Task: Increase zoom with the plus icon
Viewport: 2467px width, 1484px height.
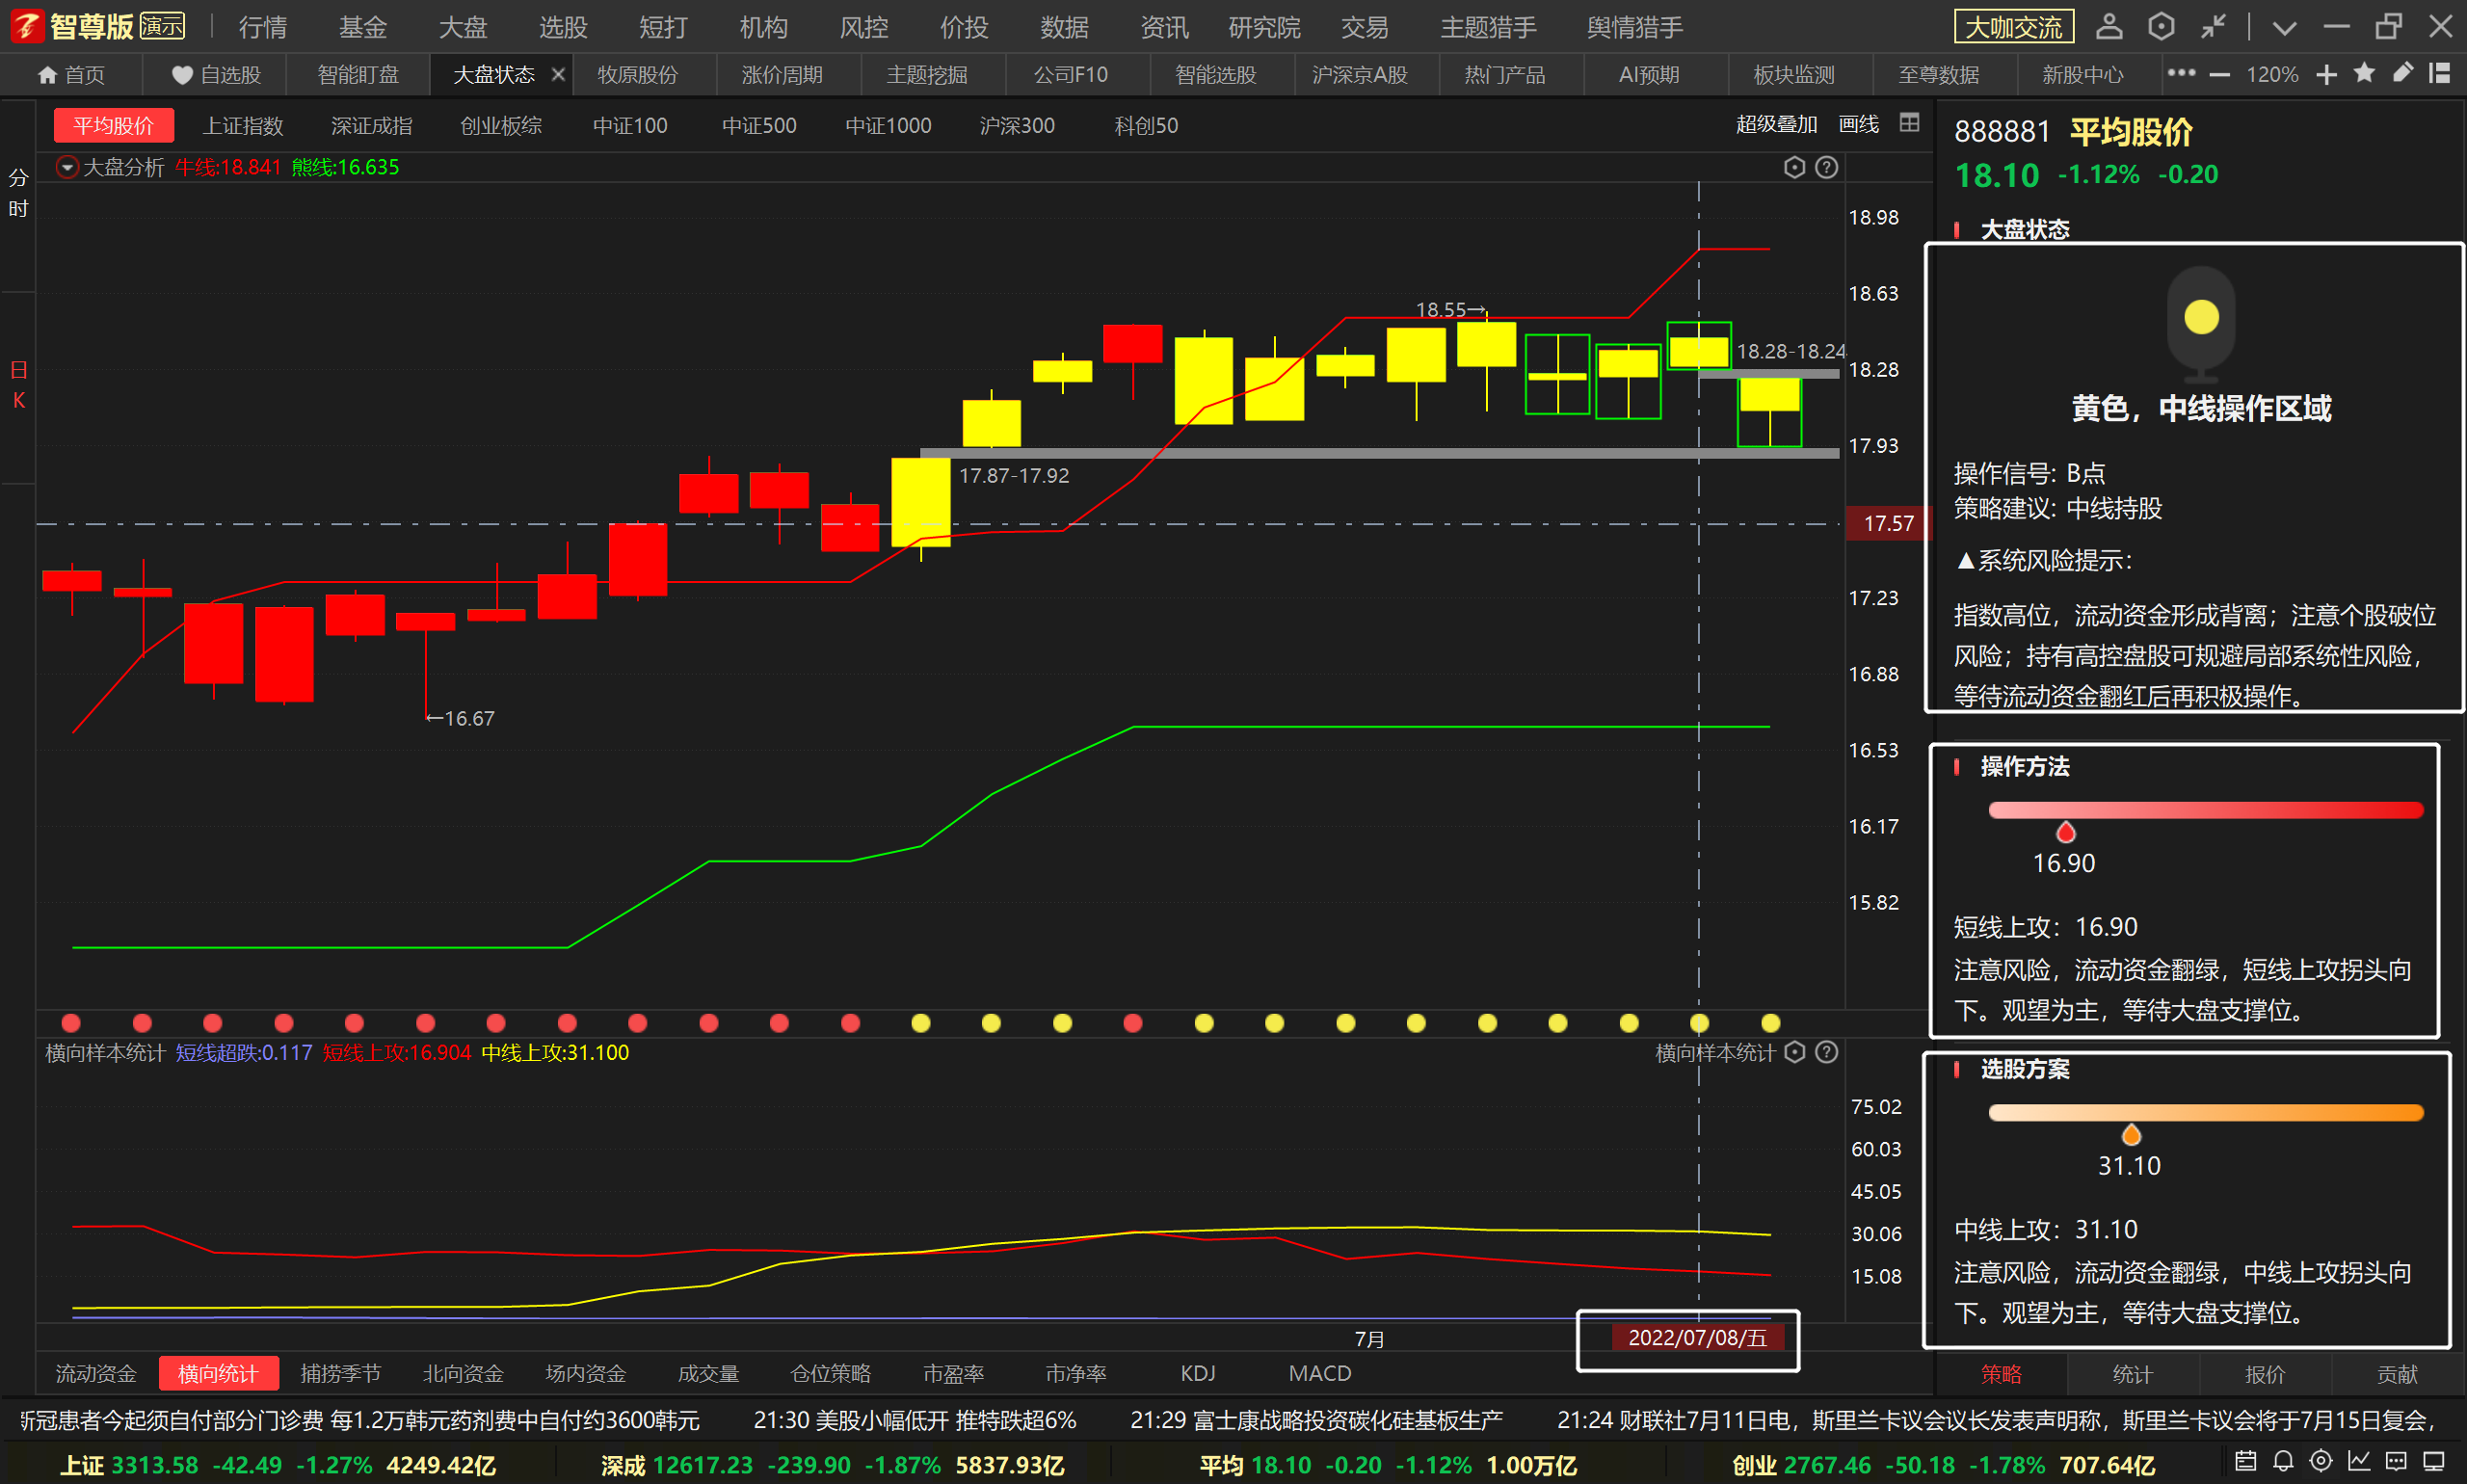Action: [2326, 74]
